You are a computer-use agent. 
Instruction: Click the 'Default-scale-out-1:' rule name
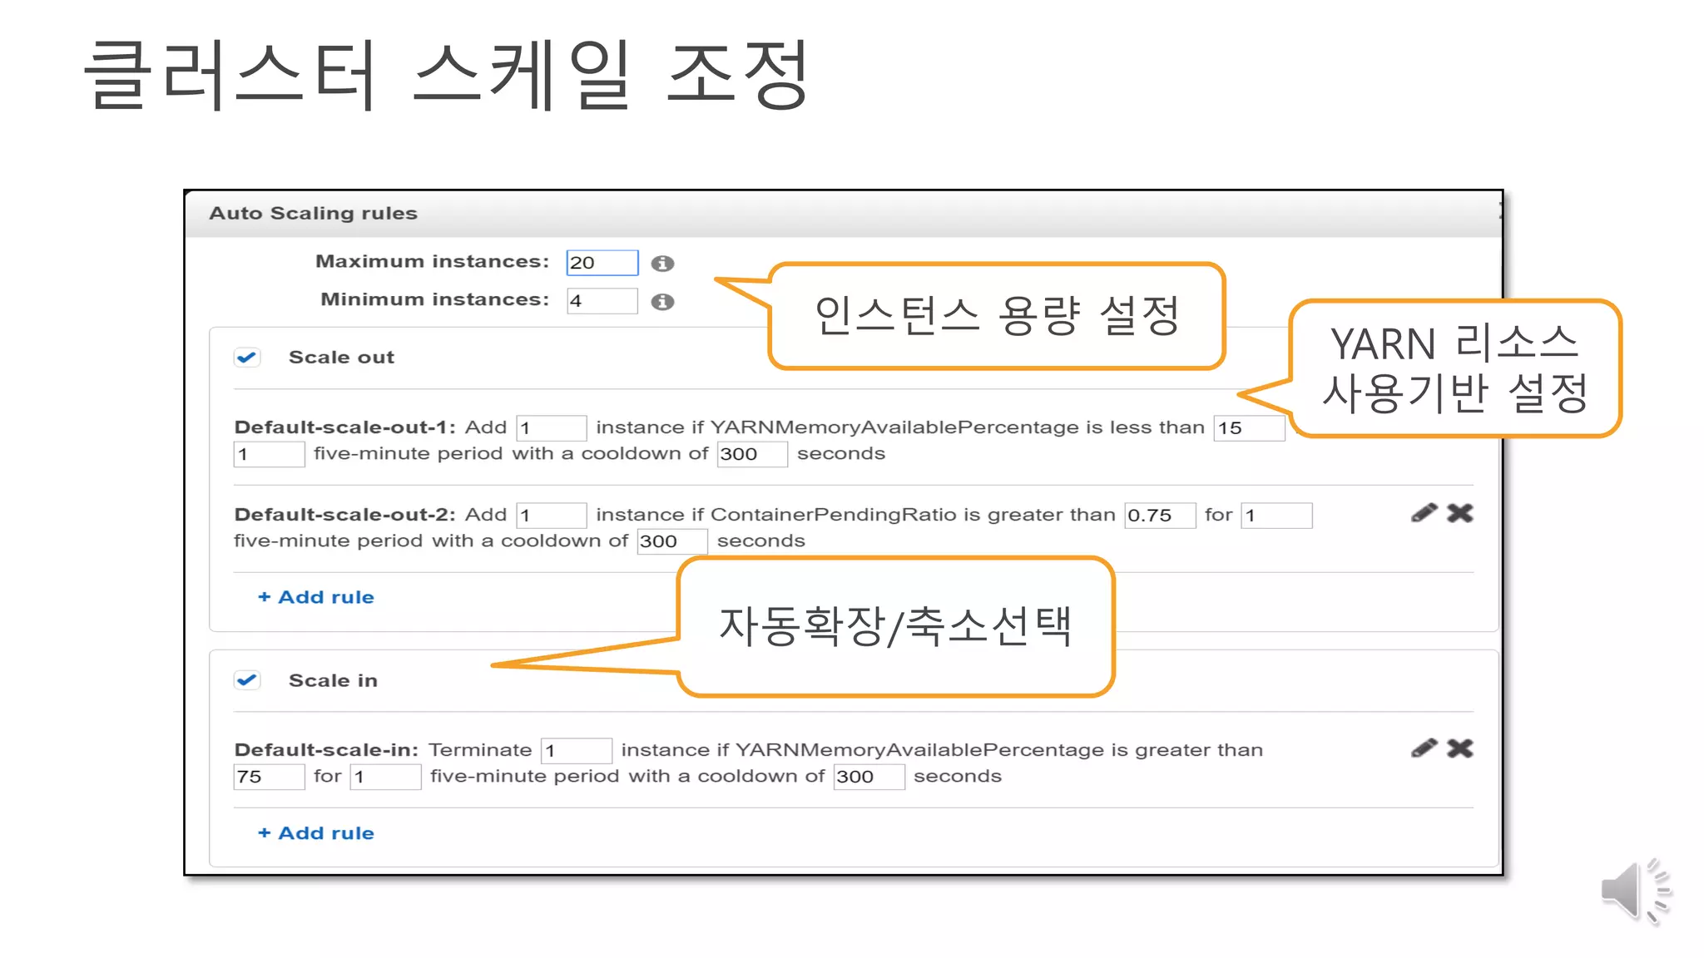tap(344, 427)
